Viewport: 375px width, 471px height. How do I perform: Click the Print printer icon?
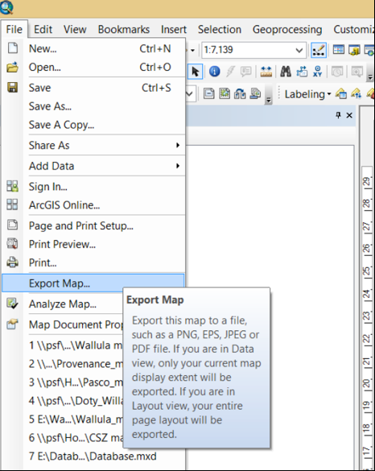tap(12, 262)
